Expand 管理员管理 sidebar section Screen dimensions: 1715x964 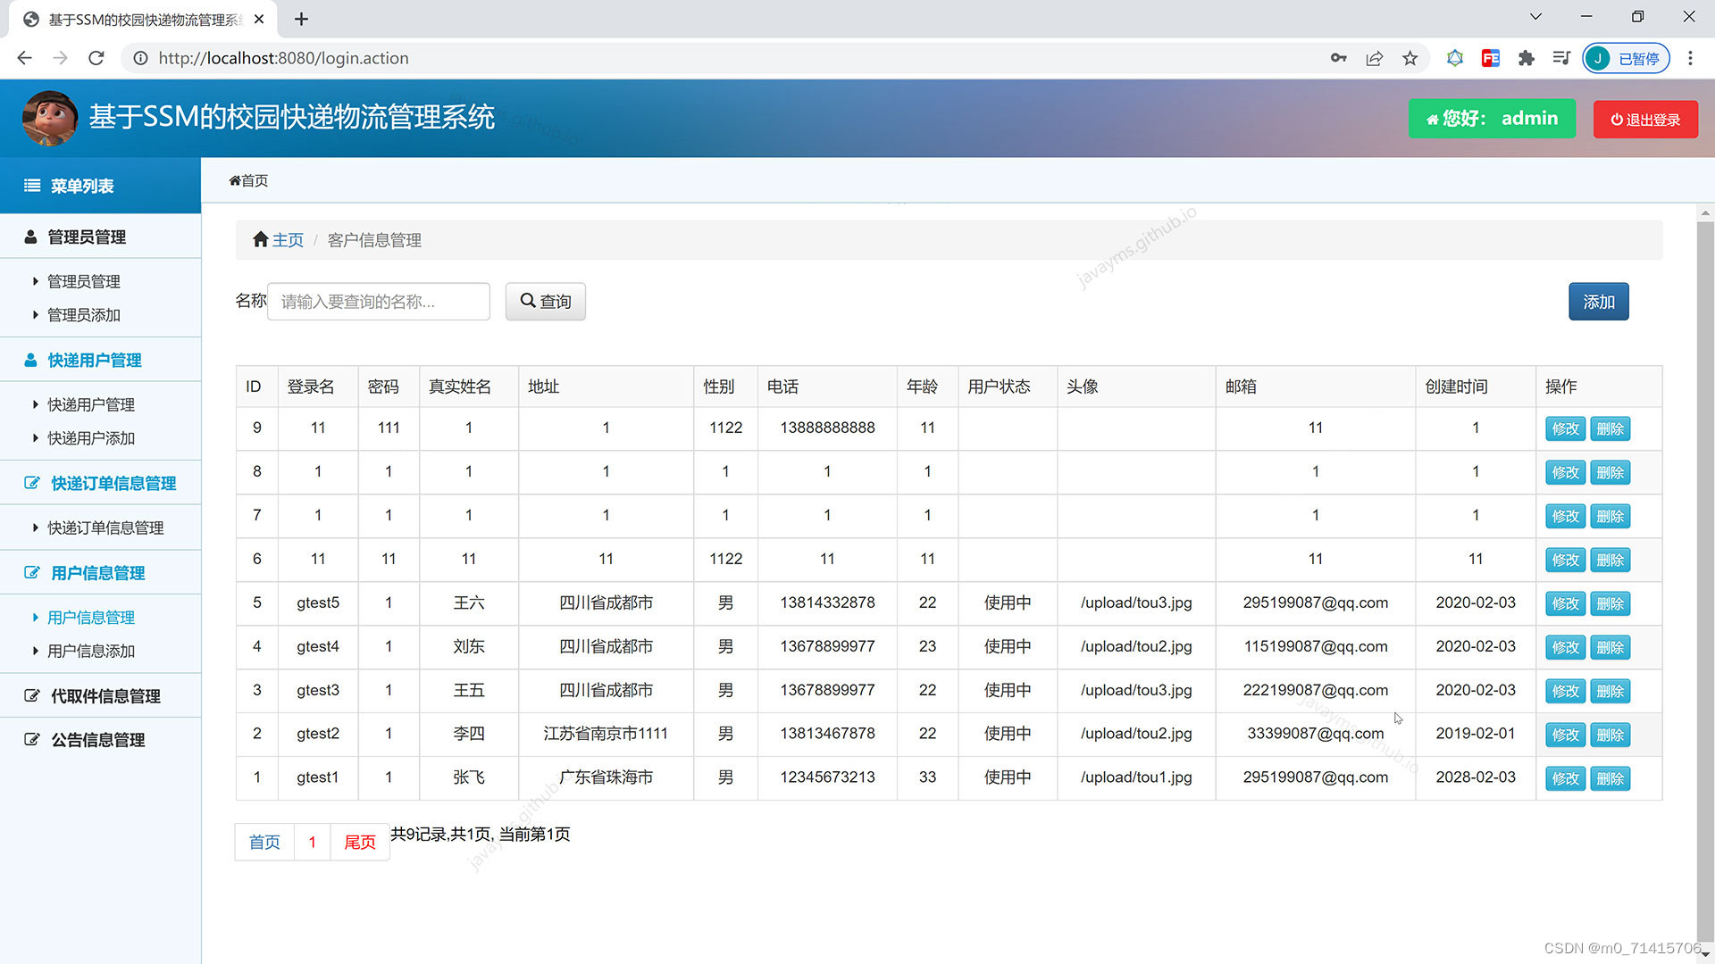pos(87,237)
